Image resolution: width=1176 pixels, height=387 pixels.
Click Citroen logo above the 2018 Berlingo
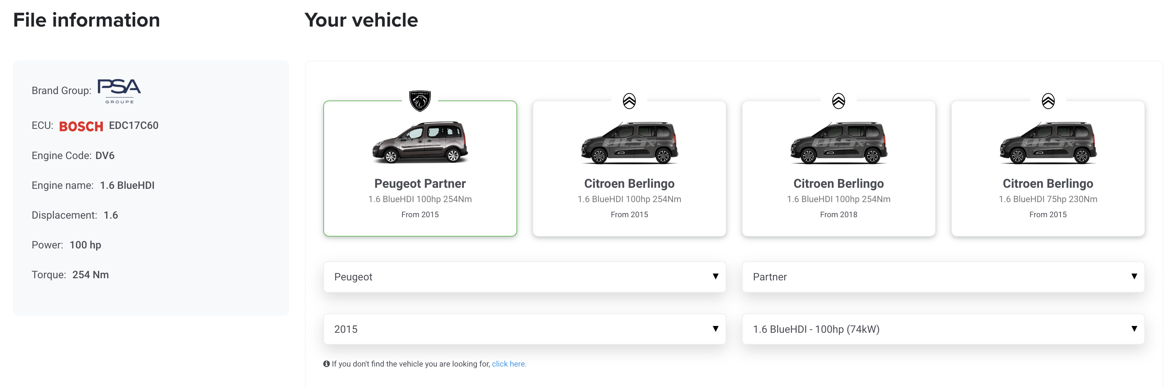coord(838,101)
